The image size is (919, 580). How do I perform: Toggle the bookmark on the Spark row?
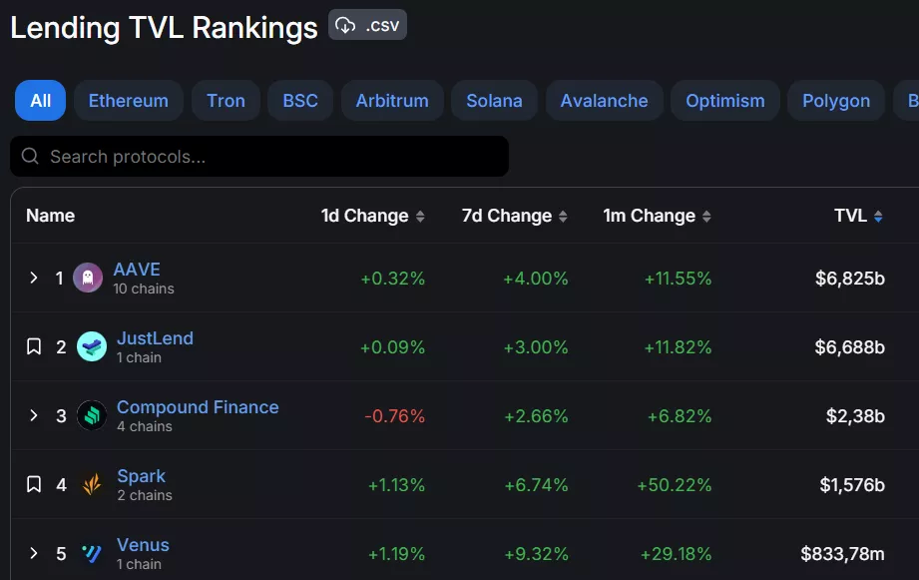[33, 483]
